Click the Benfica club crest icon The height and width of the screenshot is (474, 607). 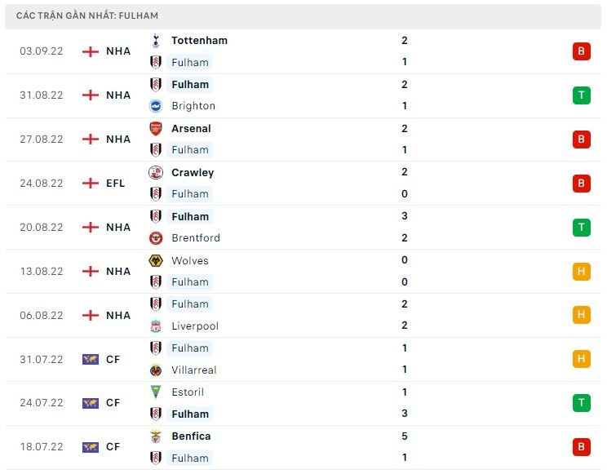click(155, 436)
